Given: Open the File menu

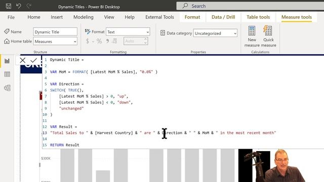Looking at the screenshot, I should click(11, 17).
